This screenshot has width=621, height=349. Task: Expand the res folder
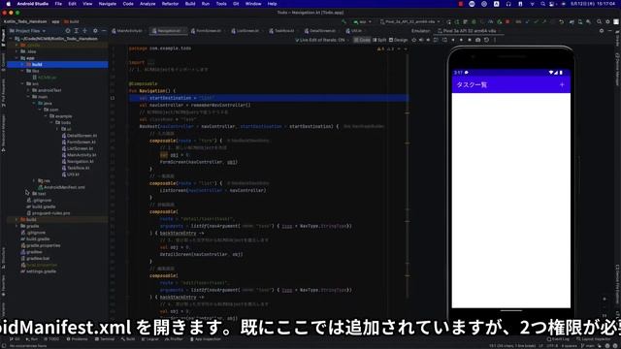point(34,180)
